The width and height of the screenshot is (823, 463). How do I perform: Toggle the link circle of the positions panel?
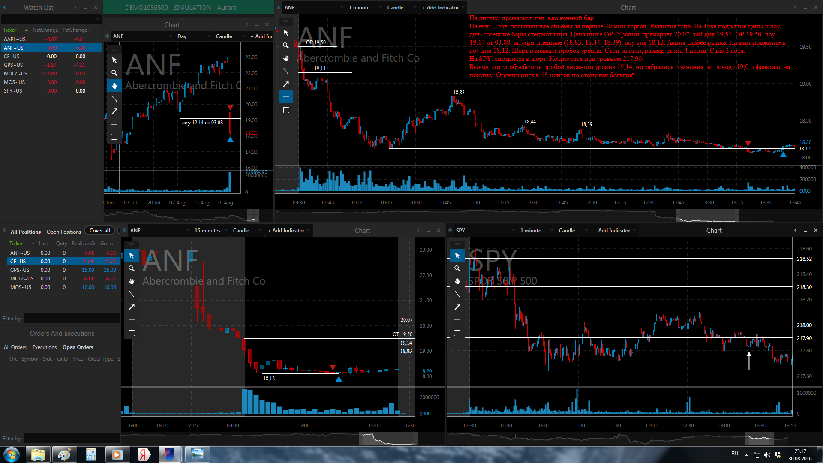point(5,231)
